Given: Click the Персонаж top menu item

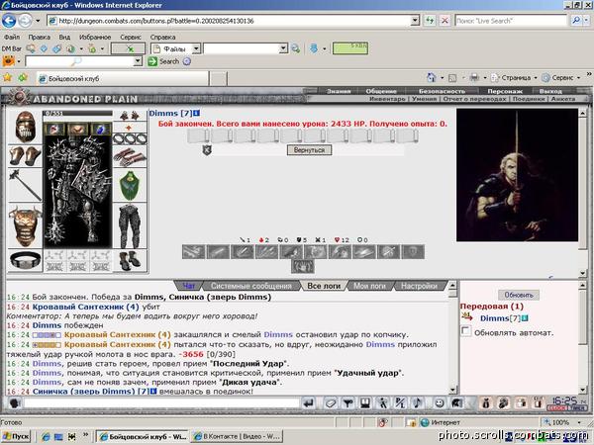Looking at the screenshot, I should (505, 91).
